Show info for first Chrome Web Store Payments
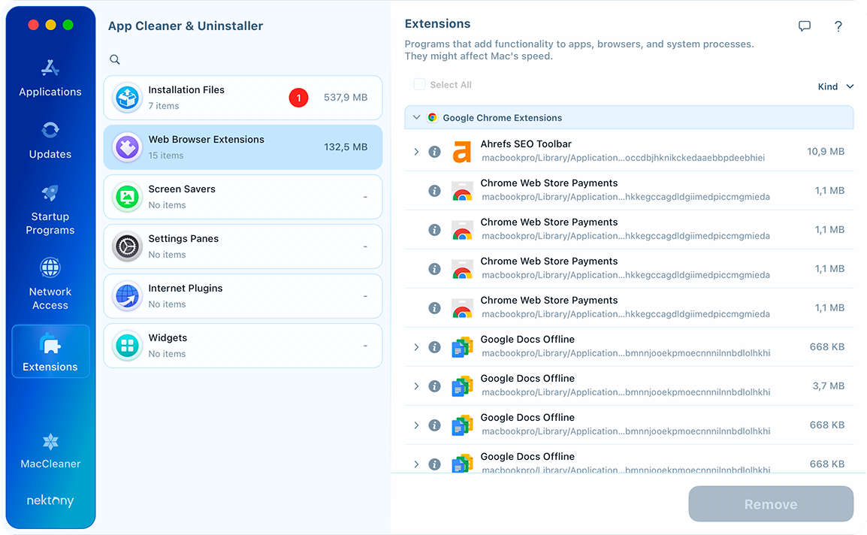Image resolution: width=867 pixels, height=535 pixels. (434, 191)
